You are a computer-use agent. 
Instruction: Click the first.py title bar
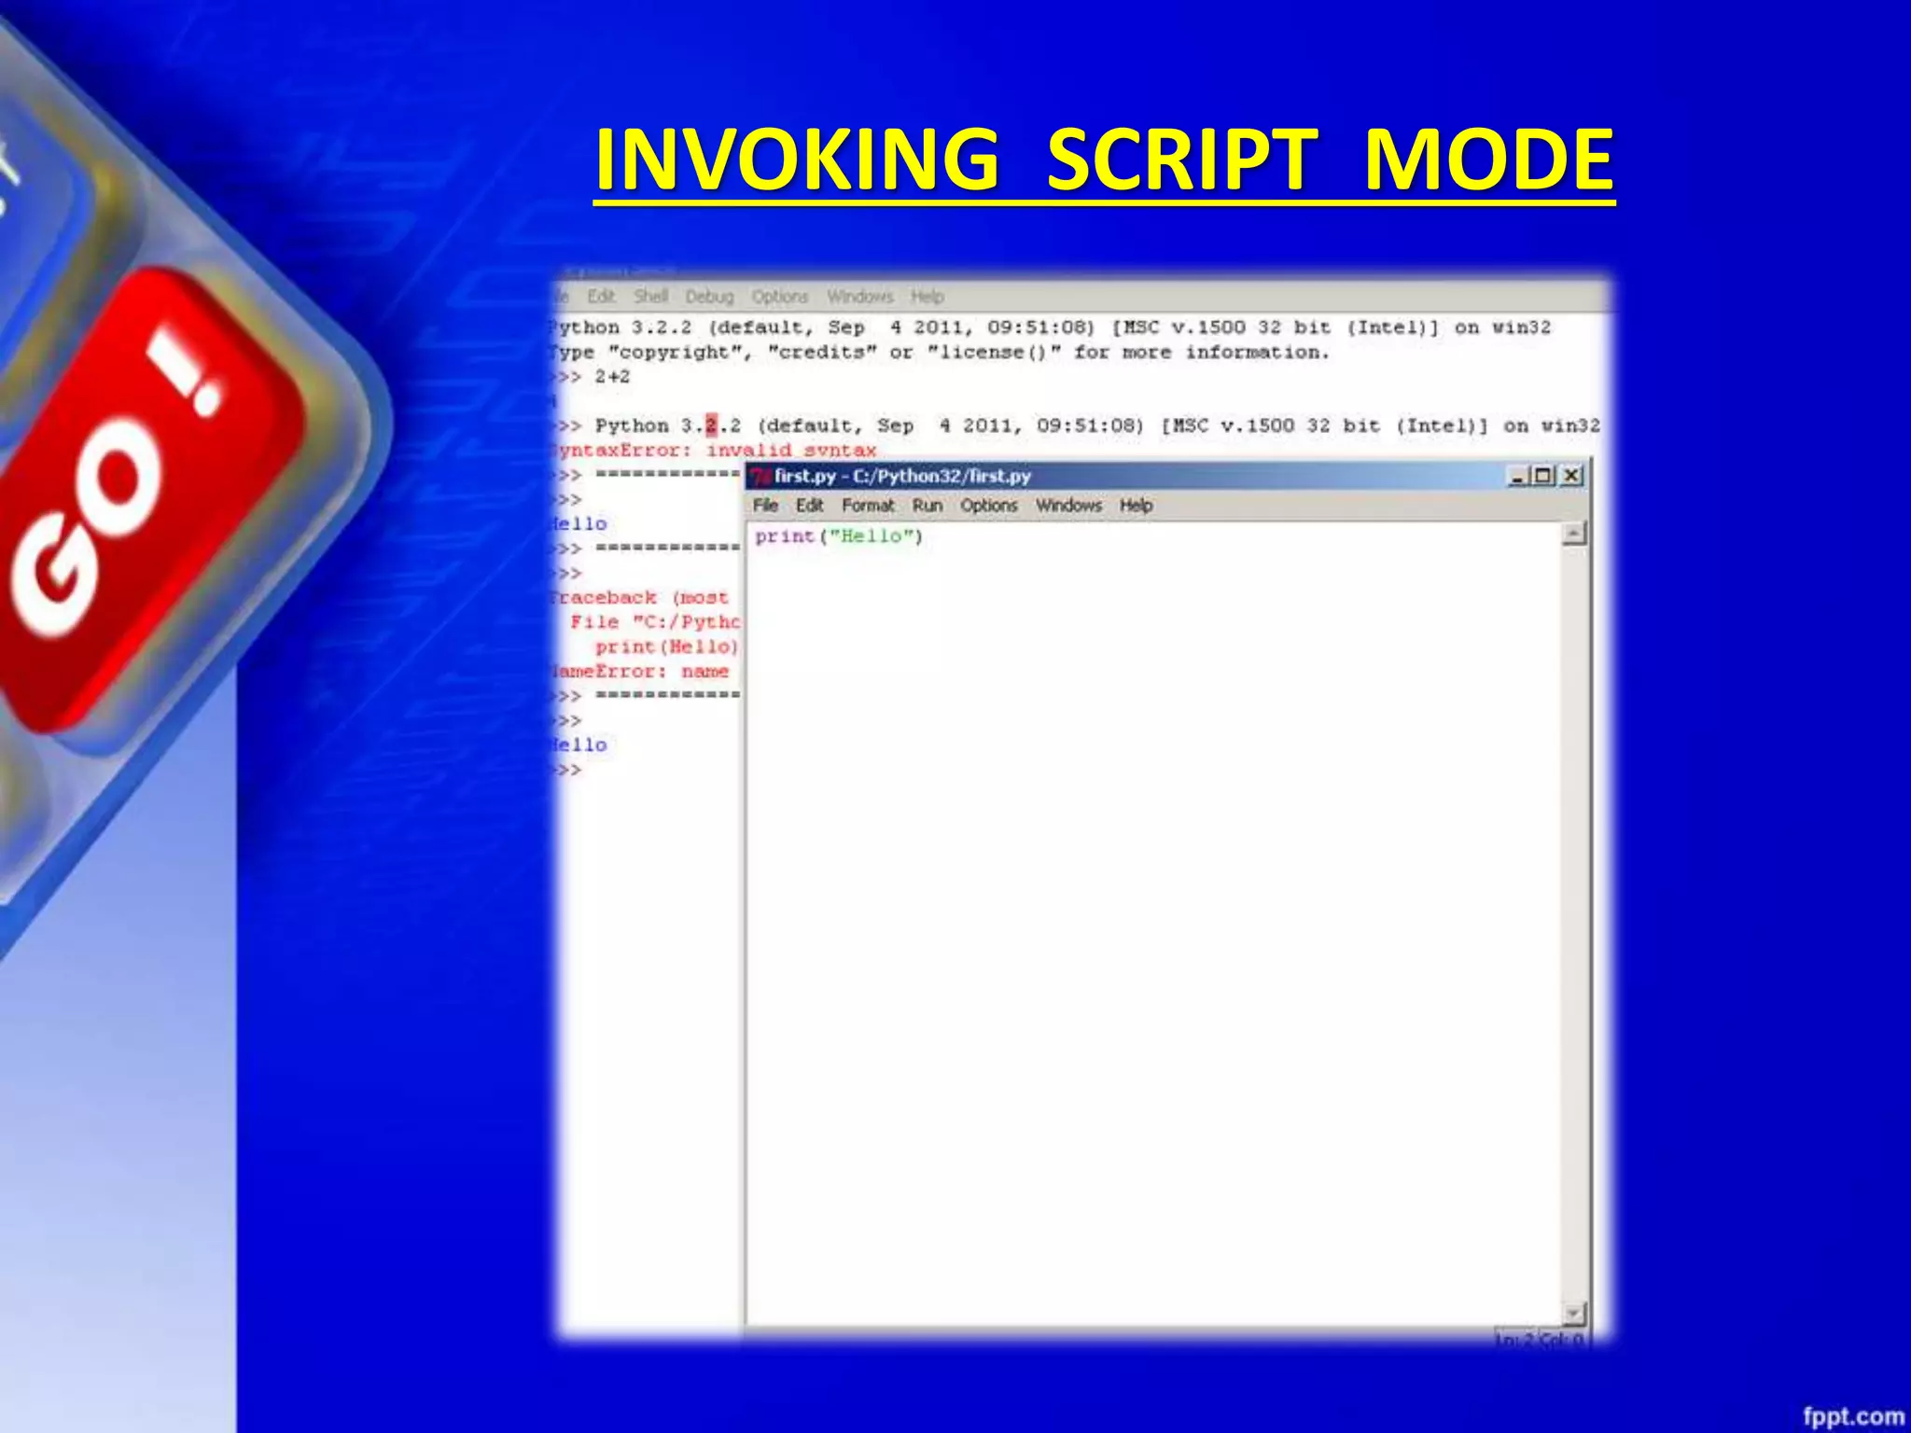click(x=1213, y=477)
